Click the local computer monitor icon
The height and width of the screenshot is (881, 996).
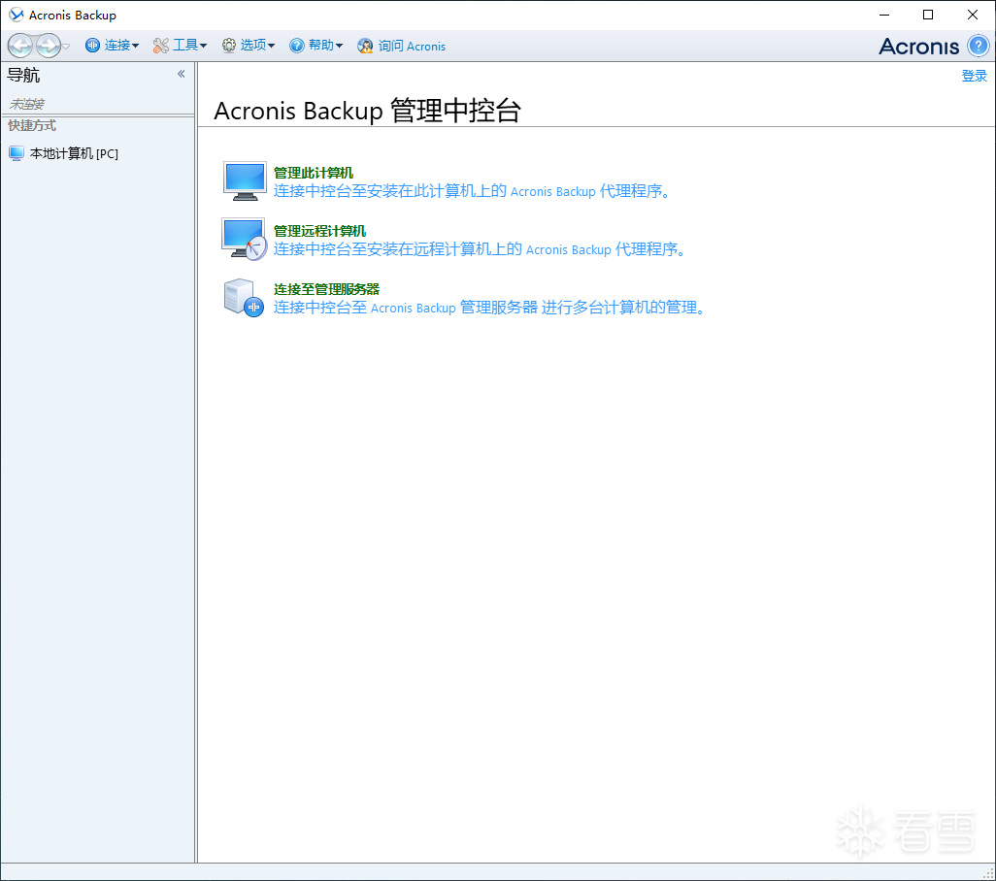(x=246, y=180)
